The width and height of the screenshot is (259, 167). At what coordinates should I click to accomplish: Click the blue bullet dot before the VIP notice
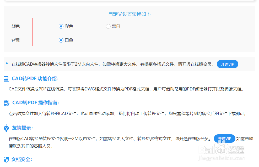coord(6,62)
